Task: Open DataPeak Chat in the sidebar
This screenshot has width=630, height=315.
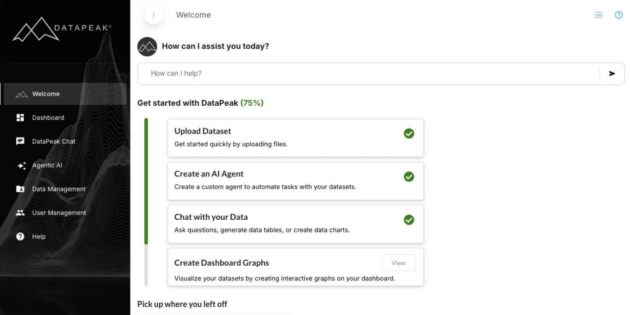Action: point(53,141)
